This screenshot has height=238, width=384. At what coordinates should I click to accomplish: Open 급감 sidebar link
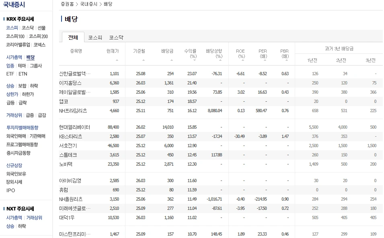tap(42, 115)
